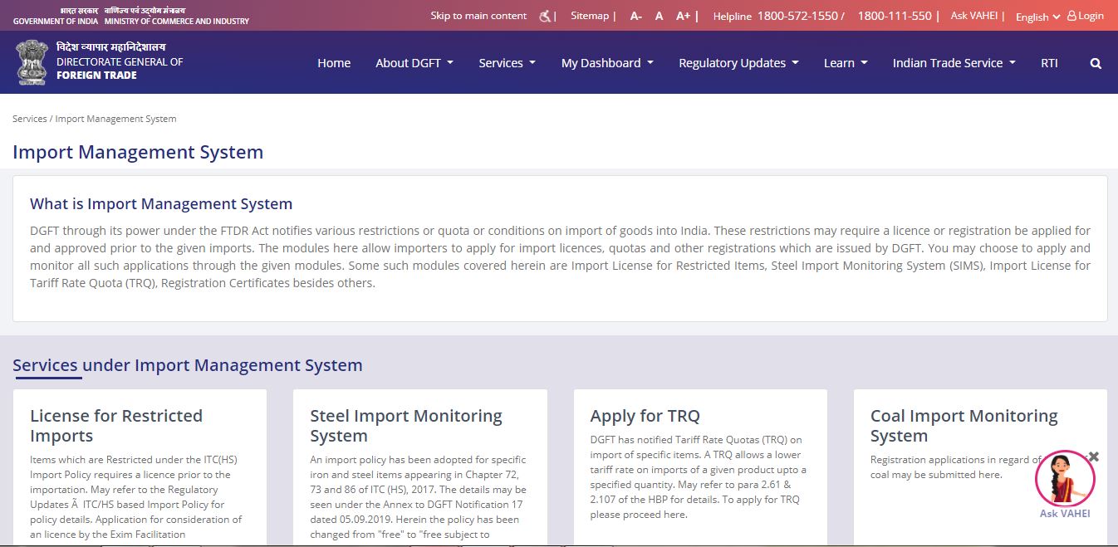Reset font size with the middle A icon
Image resolution: width=1118 pixels, height=547 pixels.
pos(659,15)
